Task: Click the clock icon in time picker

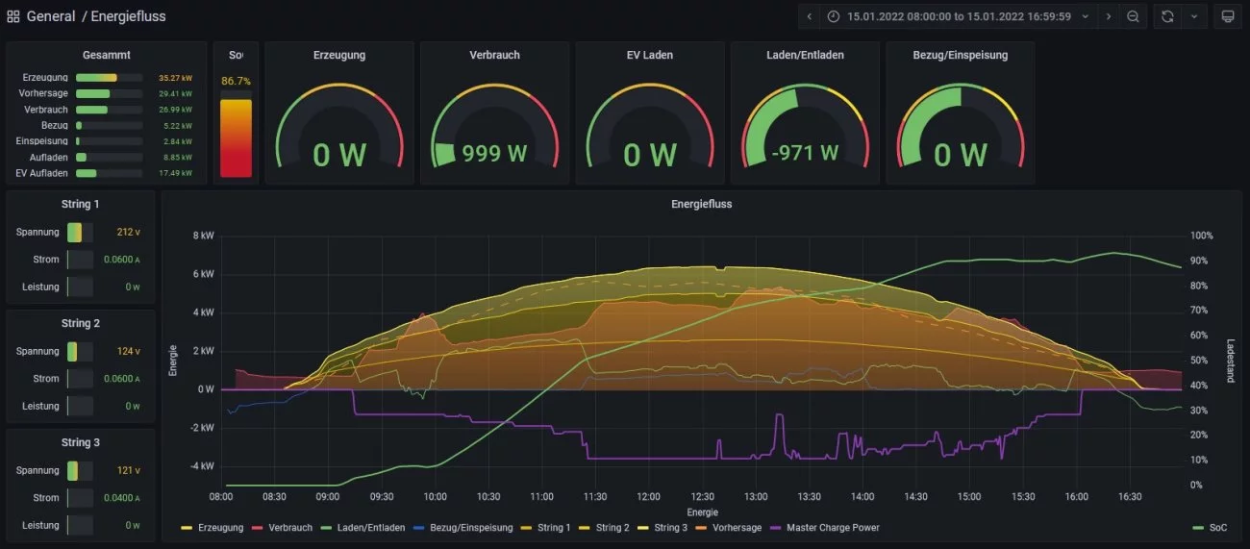Action: tap(833, 16)
